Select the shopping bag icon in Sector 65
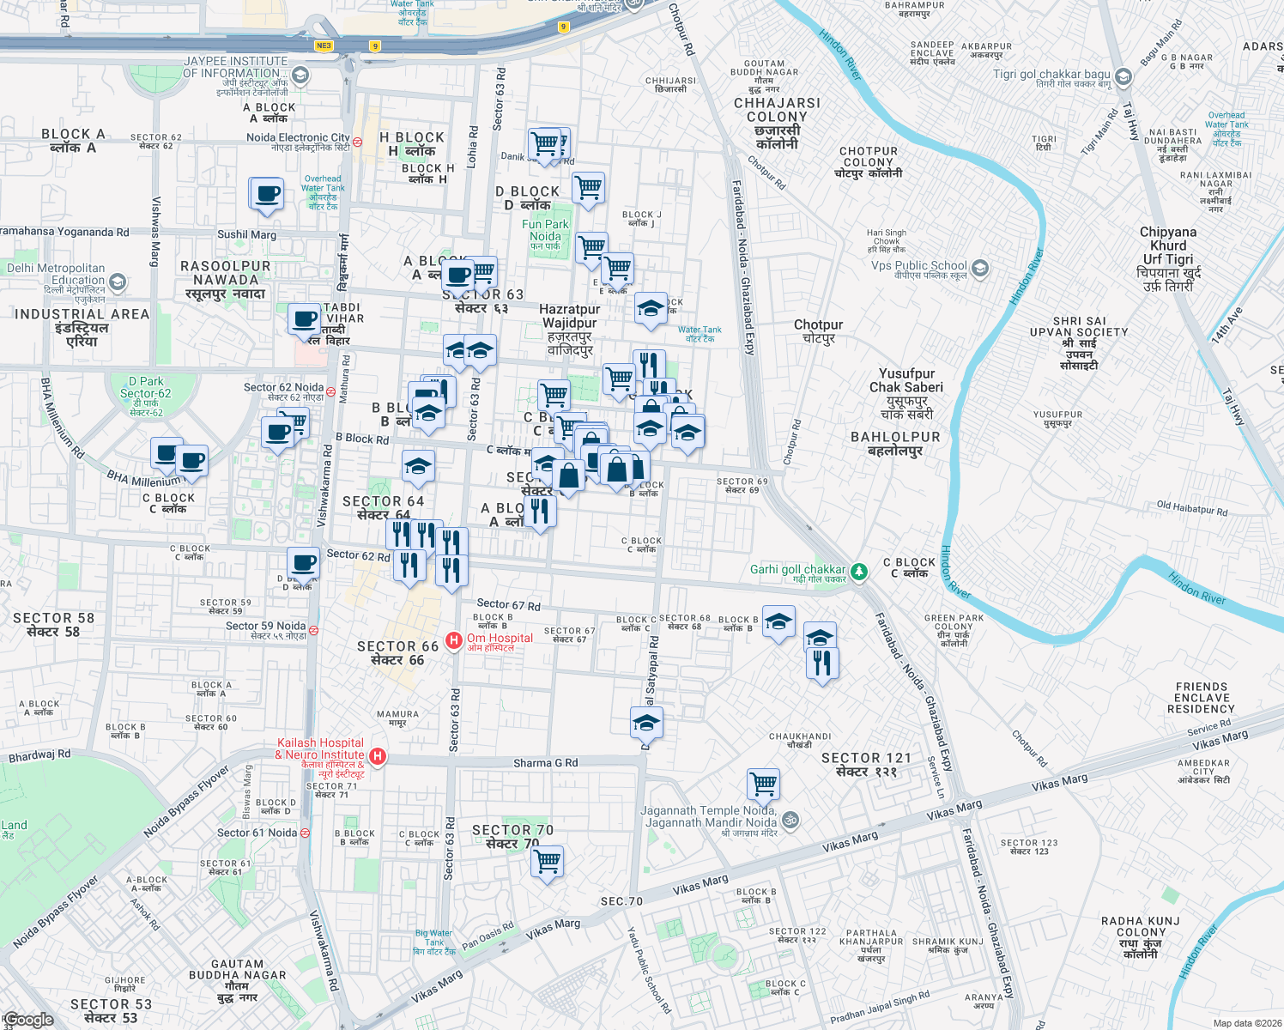Screen dimensions: 1284x1030 (568, 475)
